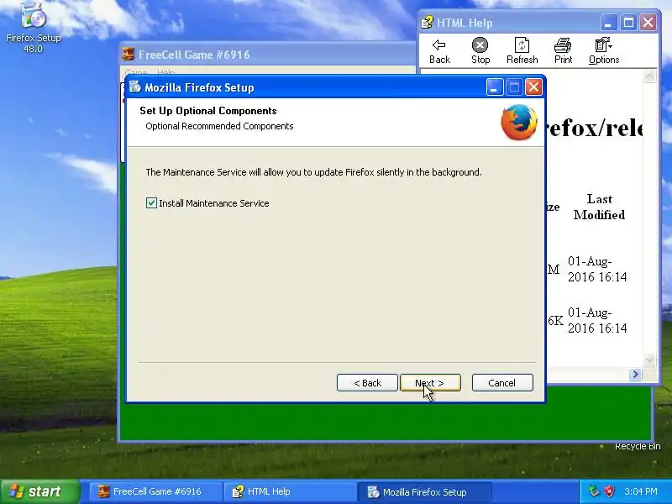672x504 pixels.
Task: Click the safely remove hardware tray icon
Action: coord(594,491)
